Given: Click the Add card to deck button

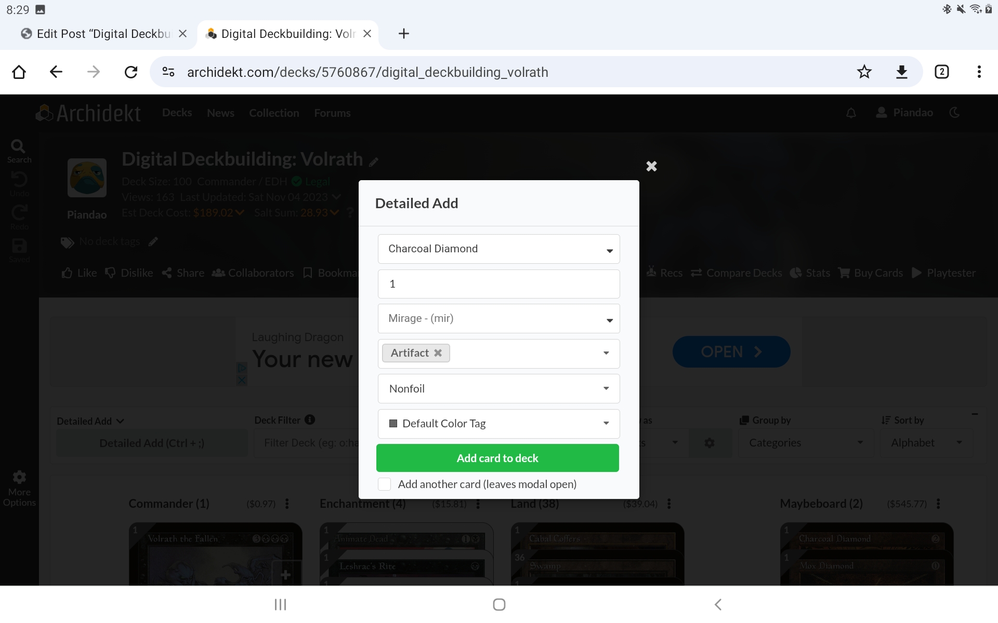Looking at the screenshot, I should point(497,458).
